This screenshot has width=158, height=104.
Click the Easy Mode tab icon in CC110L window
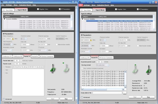pos(4,10)
